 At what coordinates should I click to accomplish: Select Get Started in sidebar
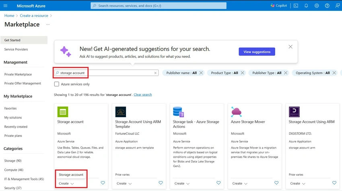(x=24, y=40)
